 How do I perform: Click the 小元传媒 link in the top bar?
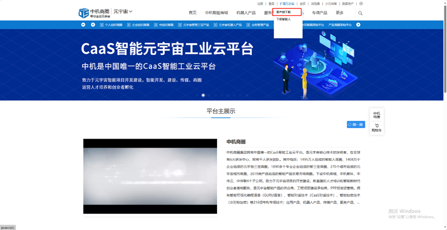coord(331,3)
